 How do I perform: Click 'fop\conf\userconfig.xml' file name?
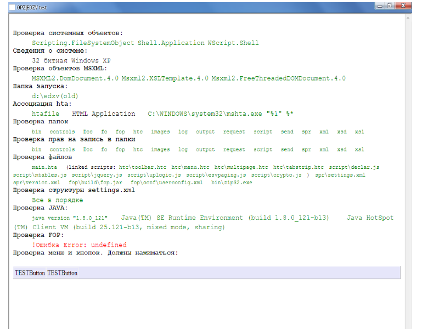tap(167, 183)
